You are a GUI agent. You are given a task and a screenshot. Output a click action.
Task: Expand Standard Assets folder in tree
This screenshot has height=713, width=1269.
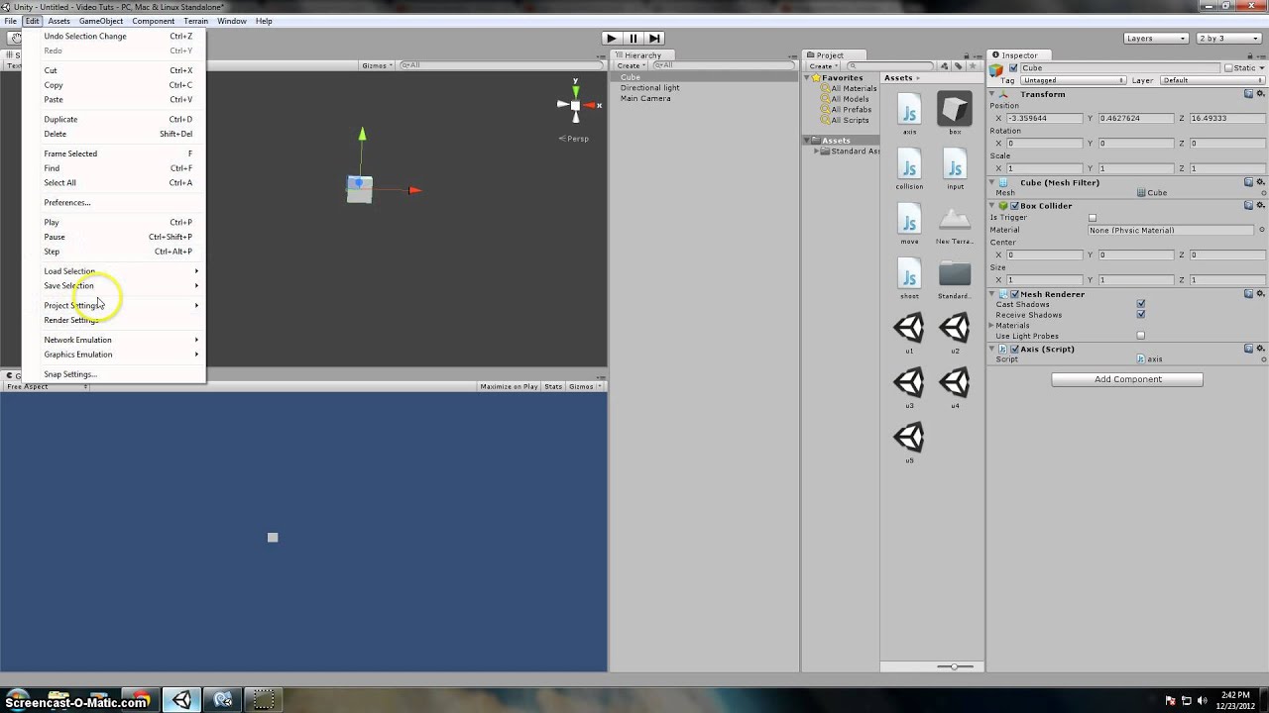point(817,152)
